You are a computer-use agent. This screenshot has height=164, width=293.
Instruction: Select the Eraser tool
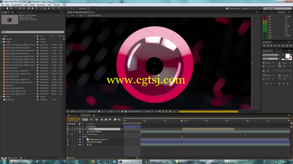point(49,8)
